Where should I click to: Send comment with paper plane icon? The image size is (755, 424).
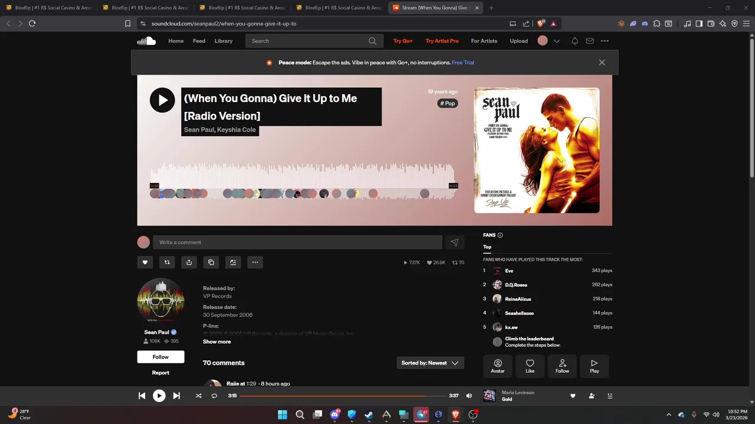(454, 242)
